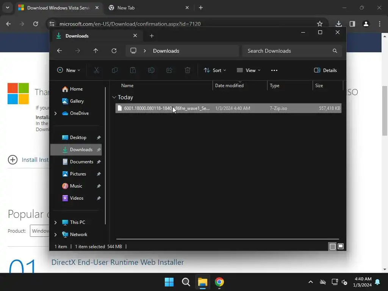Open the Sort dropdown
This screenshot has height=291, width=388.
coord(215,70)
